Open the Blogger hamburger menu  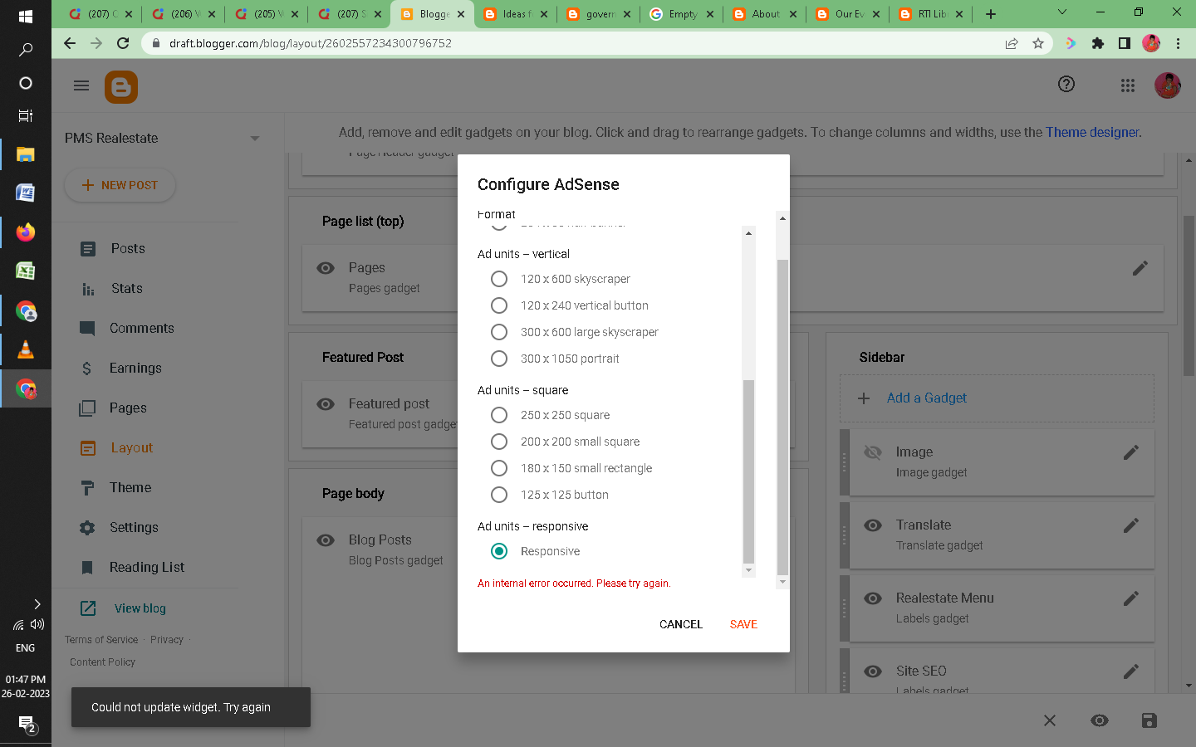coord(81,85)
